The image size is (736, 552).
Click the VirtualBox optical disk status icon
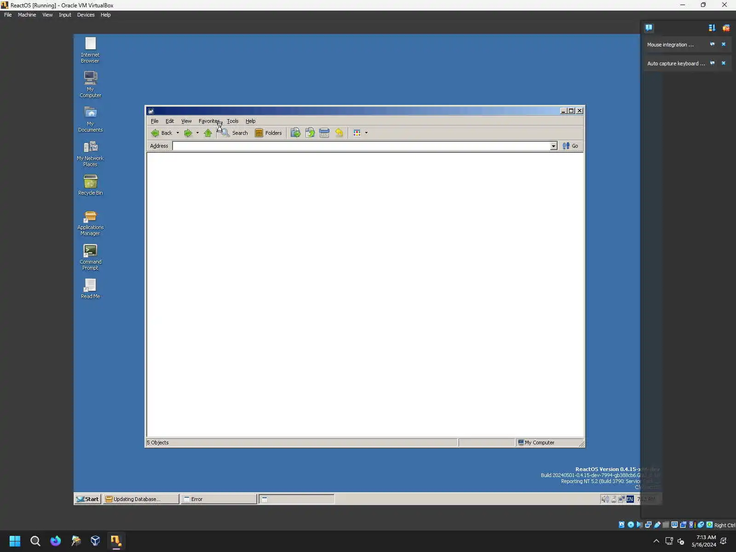pyautogui.click(x=631, y=525)
